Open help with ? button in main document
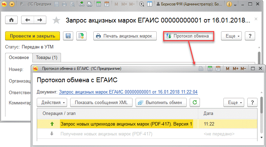 pos(250,36)
